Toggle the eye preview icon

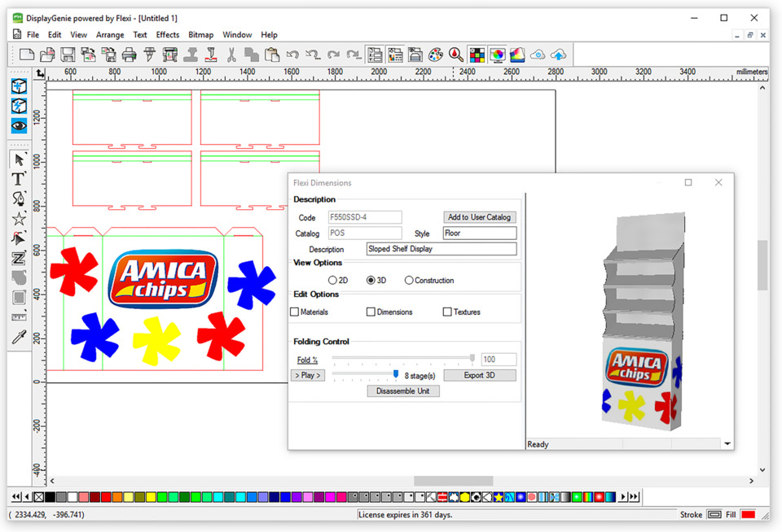(19, 126)
